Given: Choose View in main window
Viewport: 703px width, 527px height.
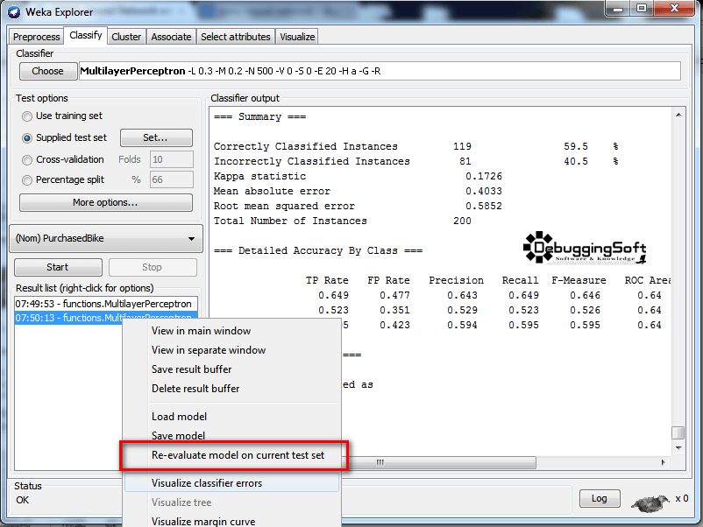Looking at the screenshot, I should pyautogui.click(x=232, y=331).
